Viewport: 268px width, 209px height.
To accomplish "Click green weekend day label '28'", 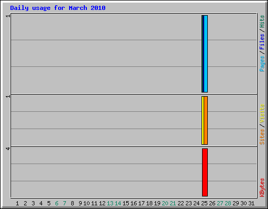I will point(228,203).
